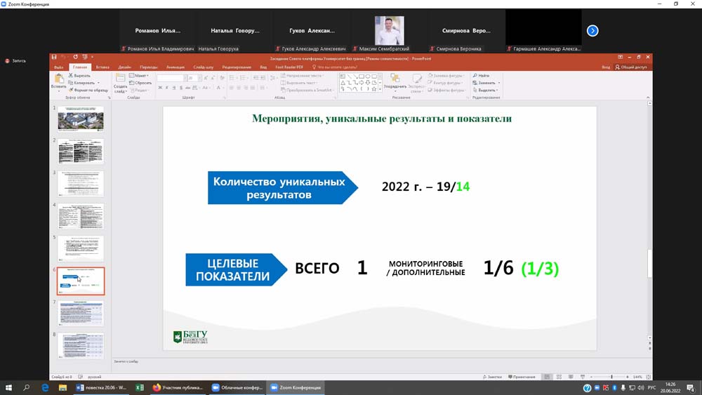The height and width of the screenshot is (395, 702).
Task: Open the Animation (Анимация) ribbon tab
Action: [175, 67]
